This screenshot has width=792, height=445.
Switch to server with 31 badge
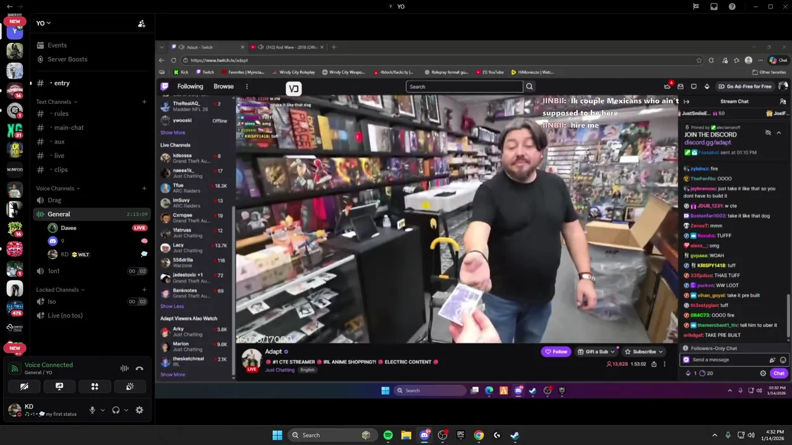point(15,130)
